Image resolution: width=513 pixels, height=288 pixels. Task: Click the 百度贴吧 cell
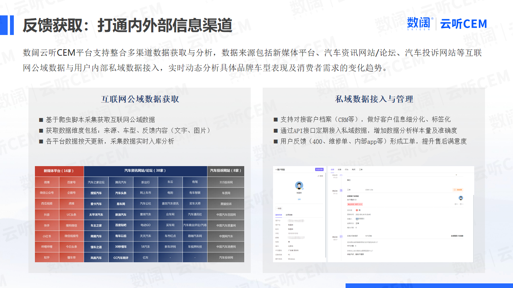click(x=121, y=225)
